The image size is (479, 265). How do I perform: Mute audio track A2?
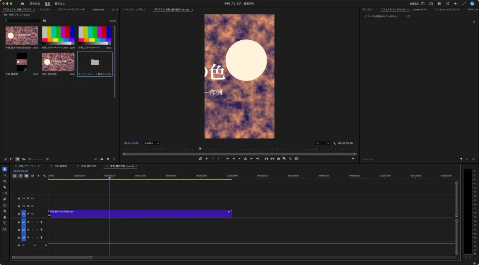click(x=32, y=230)
